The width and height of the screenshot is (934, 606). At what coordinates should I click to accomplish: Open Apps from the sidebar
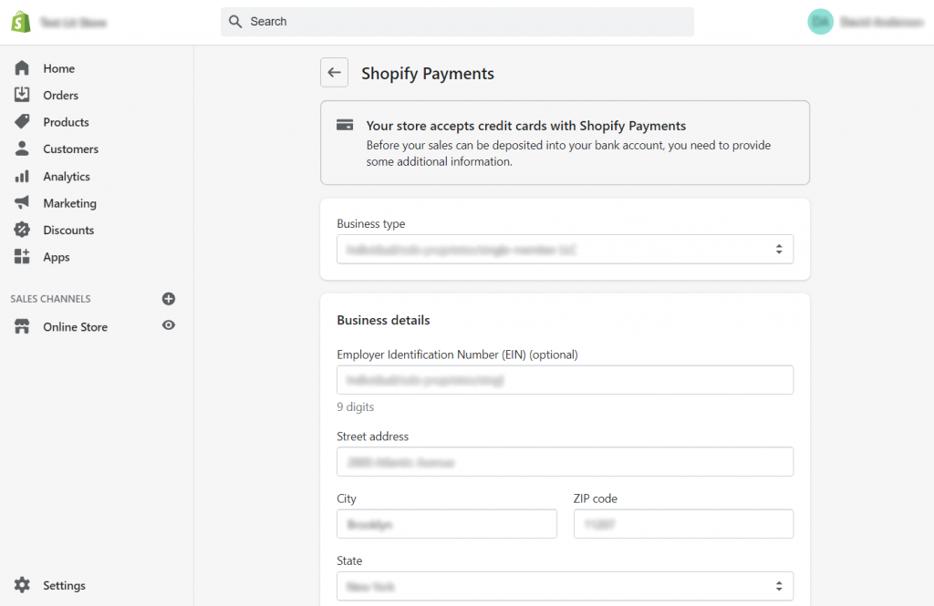56,257
